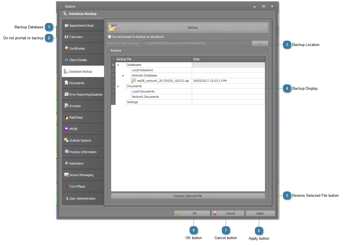Click the Cancel button
343x245 pixels.
pyautogui.click(x=228, y=213)
